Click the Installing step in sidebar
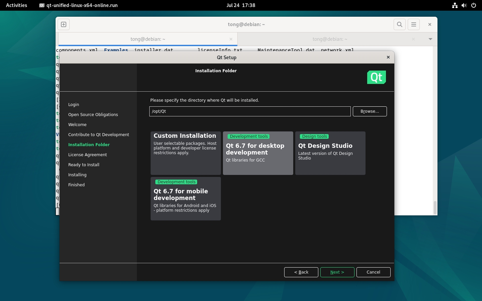This screenshot has height=301, width=482. [x=77, y=175]
